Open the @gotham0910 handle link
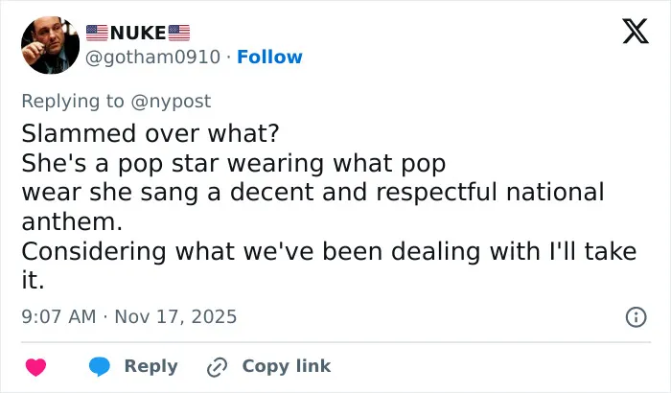671x393 pixels. (152, 57)
